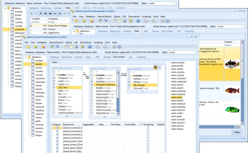Screen dimensions: 249x153
Task: Click the Filter button in middle window
Action: [237, 132]
